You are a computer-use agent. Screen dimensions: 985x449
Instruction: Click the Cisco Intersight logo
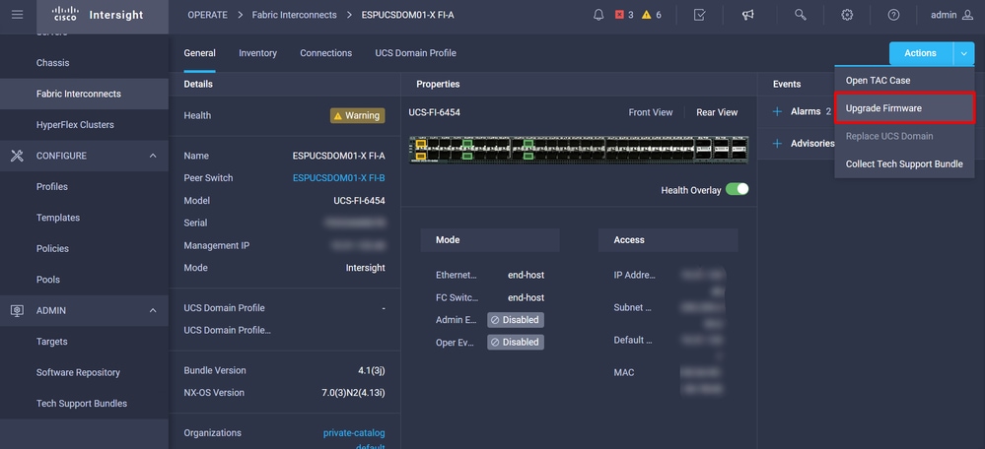click(98, 15)
